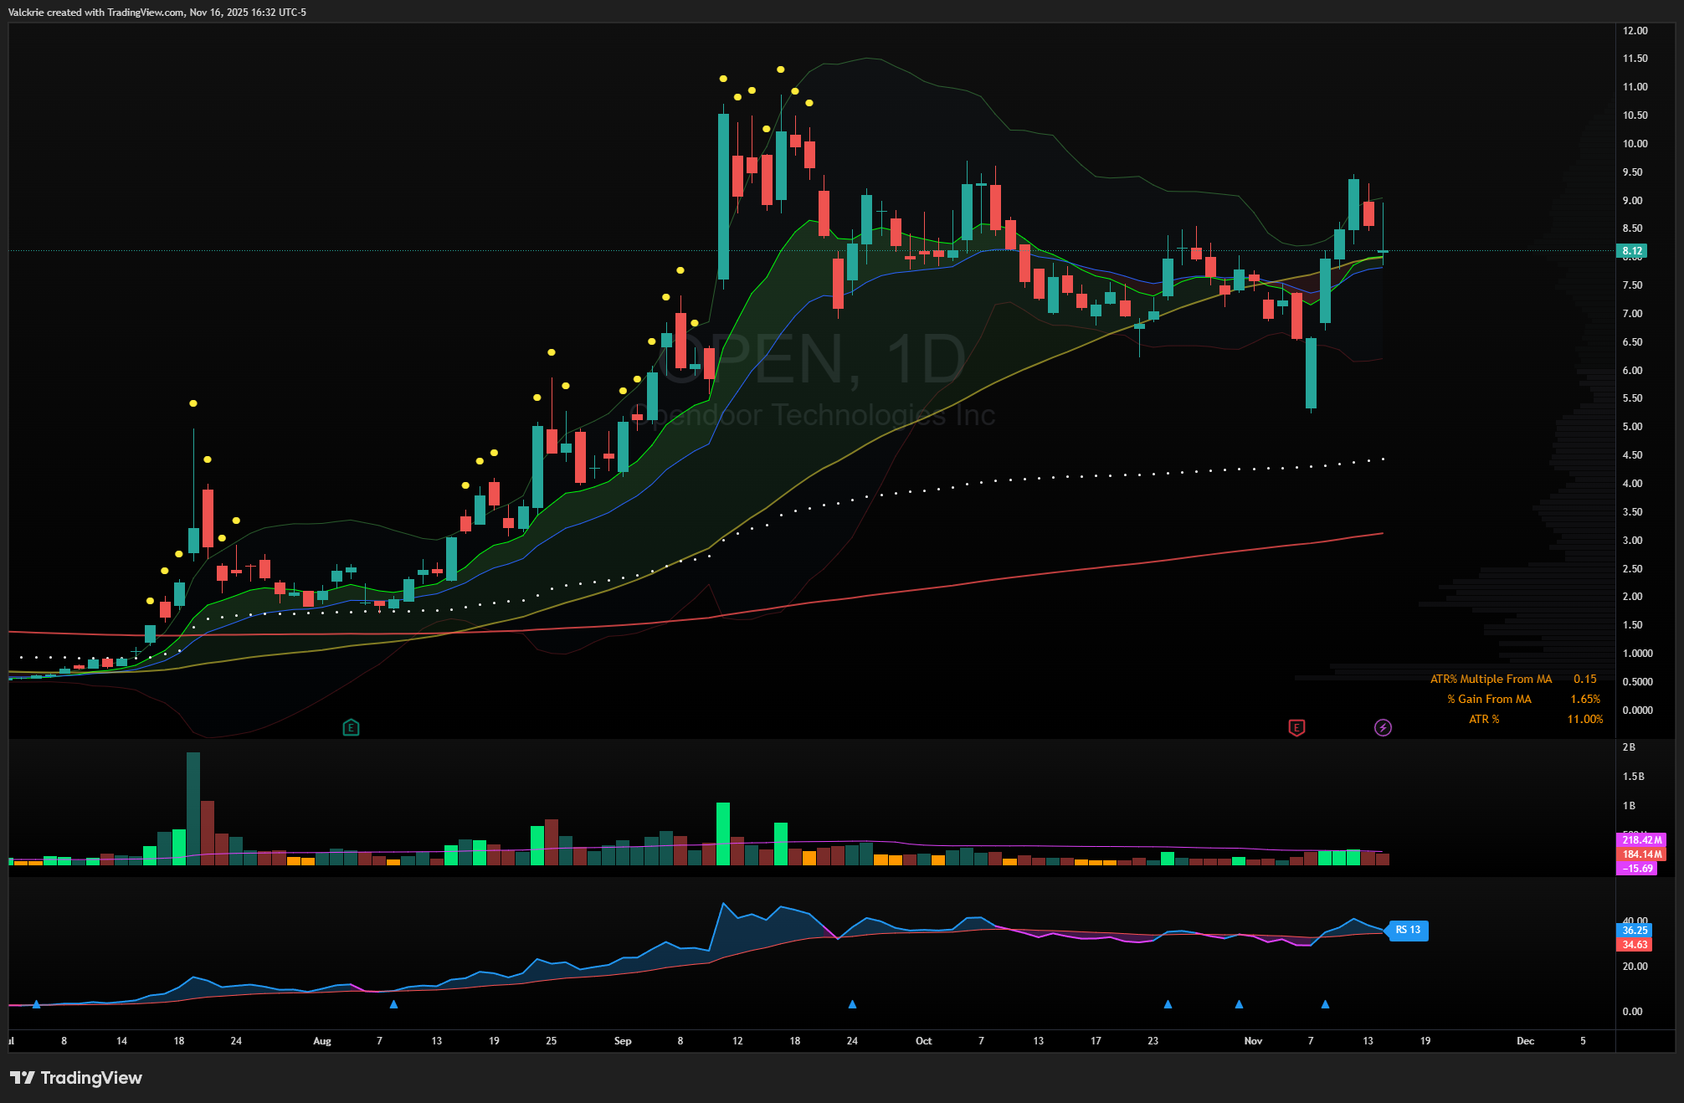Viewport: 1684px width, 1103px height.
Task: Click the purple lightning bolt event icon
Action: click(x=1383, y=728)
